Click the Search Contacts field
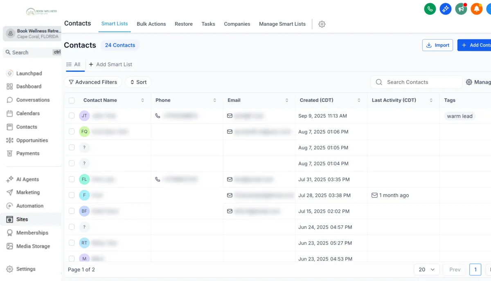Image resolution: width=491 pixels, height=281 pixels. 416,82
